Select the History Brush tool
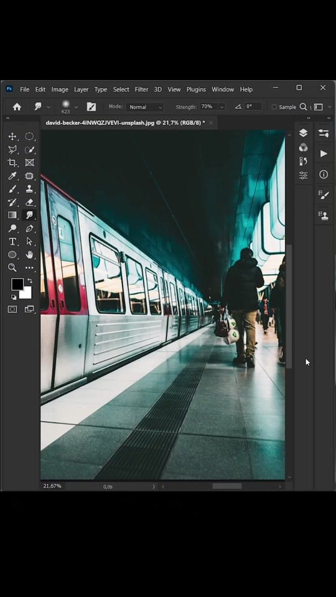Viewport: 336px width, 597px height. [x=12, y=202]
